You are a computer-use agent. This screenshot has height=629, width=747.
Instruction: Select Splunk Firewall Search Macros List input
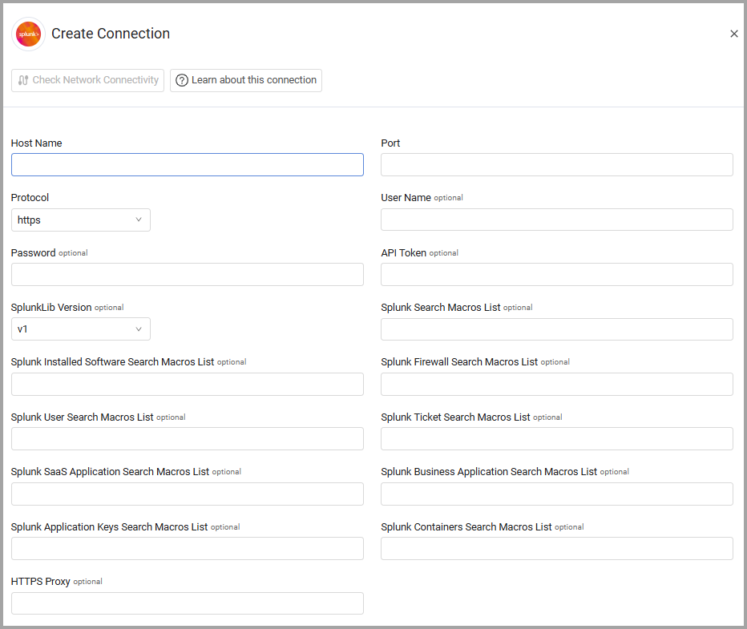[x=556, y=385]
